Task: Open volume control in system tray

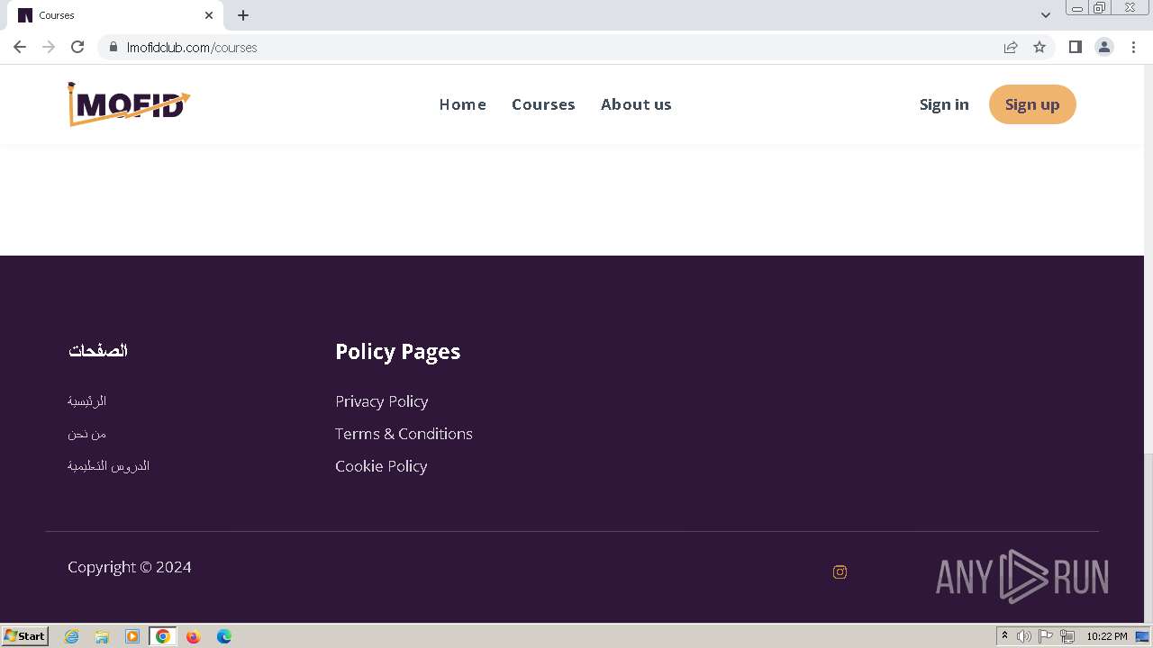Action: tap(1024, 636)
